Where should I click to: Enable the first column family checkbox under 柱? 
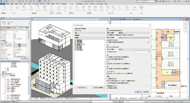tap(107, 57)
